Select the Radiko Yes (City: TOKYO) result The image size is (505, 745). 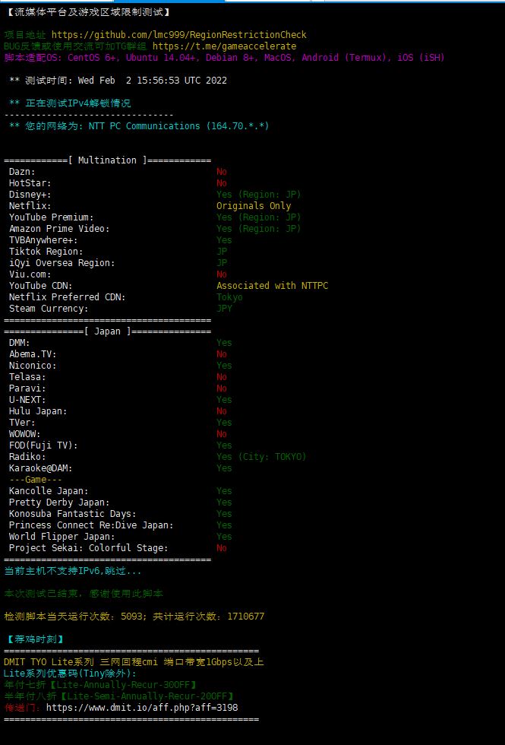(x=261, y=457)
